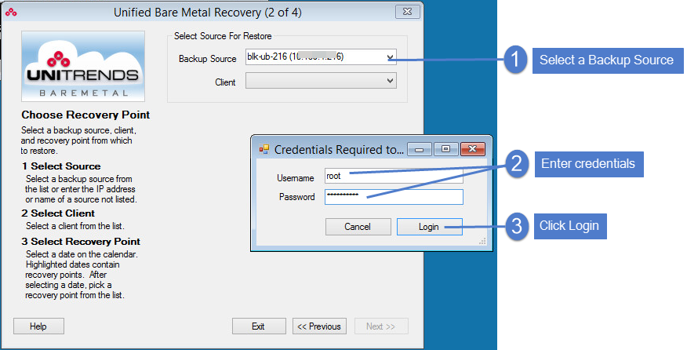Minimize the Credentials Required dialog
This screenshot has width=687, height=350.
point(420,149)
